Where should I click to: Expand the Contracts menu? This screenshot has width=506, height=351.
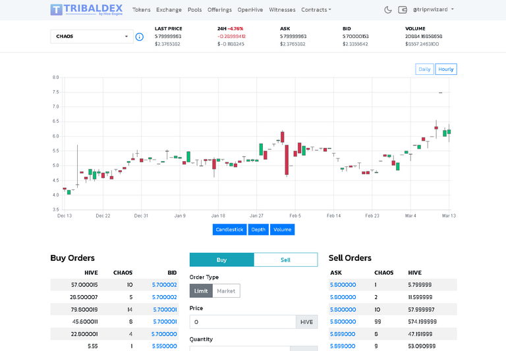point(316,10)
